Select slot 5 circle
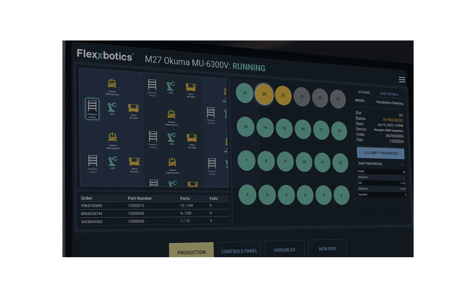476x298 pixels. [x=324, y=195]
